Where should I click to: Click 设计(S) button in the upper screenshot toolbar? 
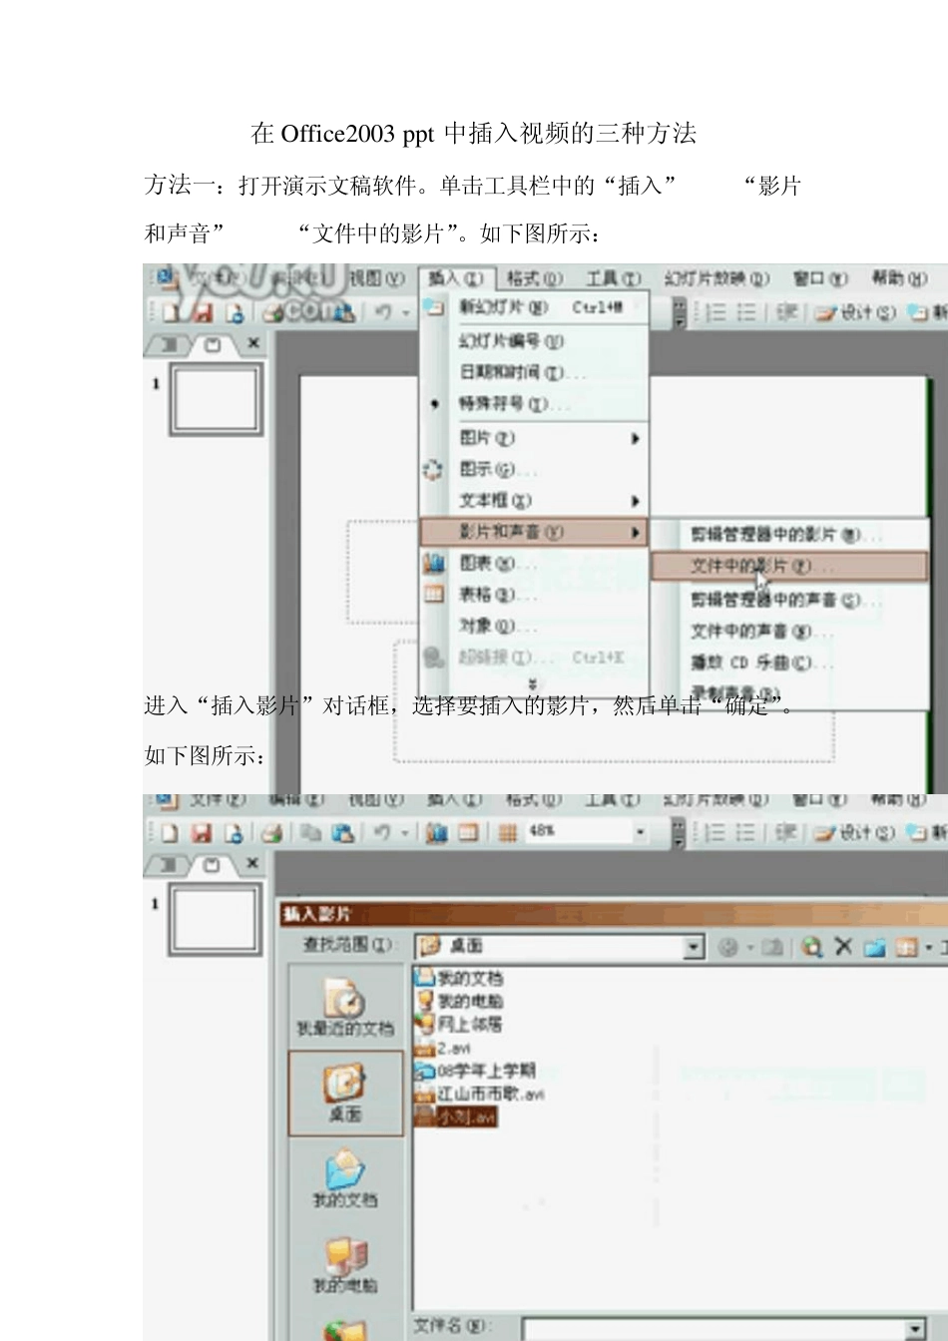tap(854, 312)
